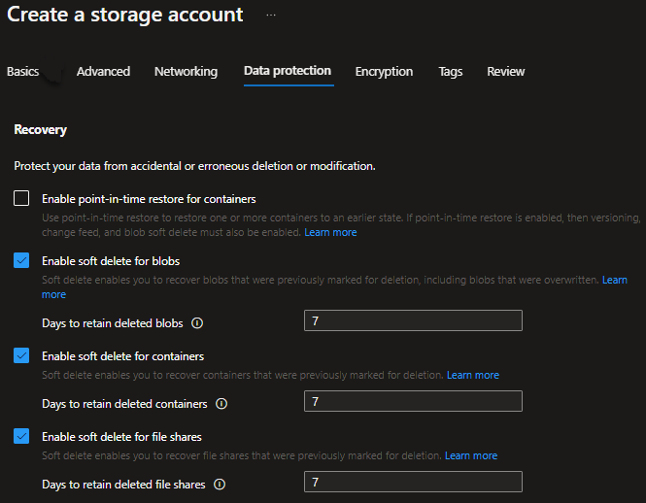Uncheck Enable soft delete for blobs
The height and width of the screenshot is (503, 646).
(21, 260)
